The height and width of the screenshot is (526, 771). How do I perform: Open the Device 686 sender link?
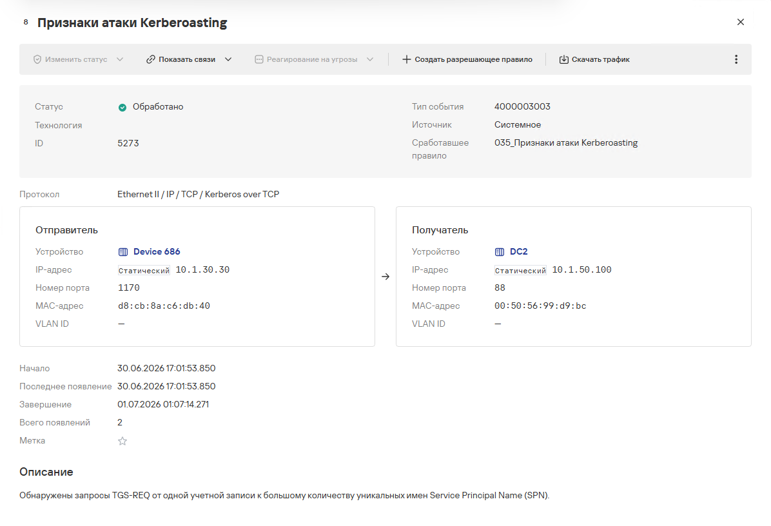157,251
